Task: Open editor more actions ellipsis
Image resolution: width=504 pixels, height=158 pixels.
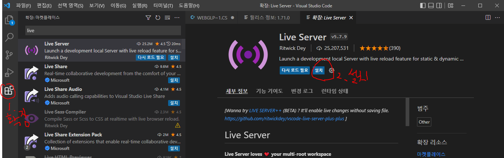Action: (497, 18)
